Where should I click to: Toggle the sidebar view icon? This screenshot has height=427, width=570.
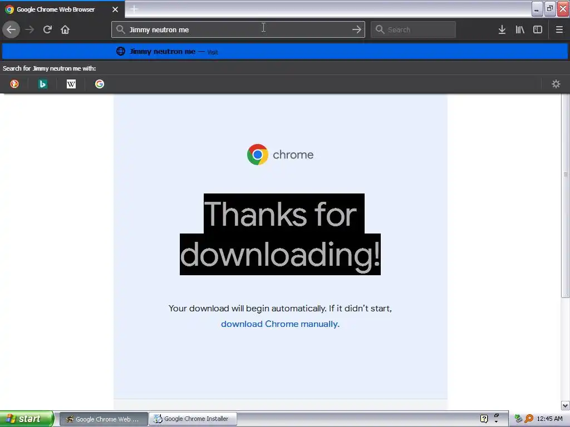point(538,29)
